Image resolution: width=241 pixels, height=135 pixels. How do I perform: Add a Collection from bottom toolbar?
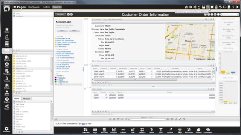click(85, 130)
